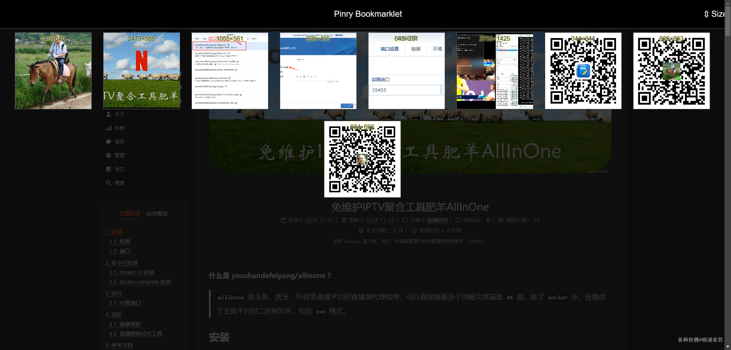The height and width of the screenshot is (350, 731).
Task: Choose the 2756×1425 collage screenshot
Action: pyautogui.click(x=495, y=71)
